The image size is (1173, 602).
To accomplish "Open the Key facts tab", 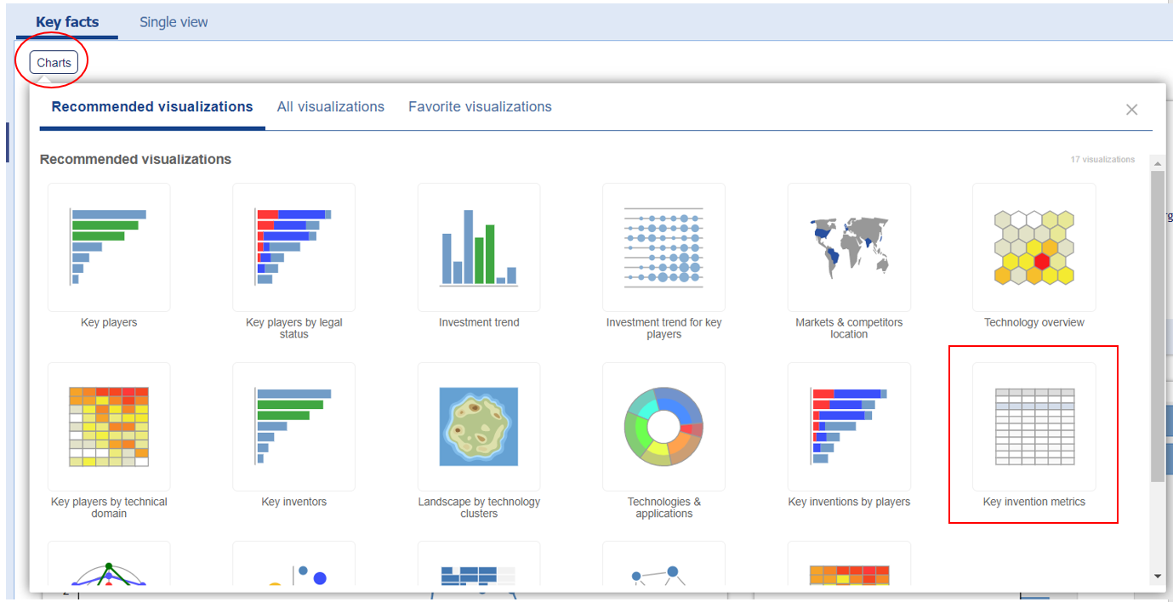I will [x=67, y=22].
